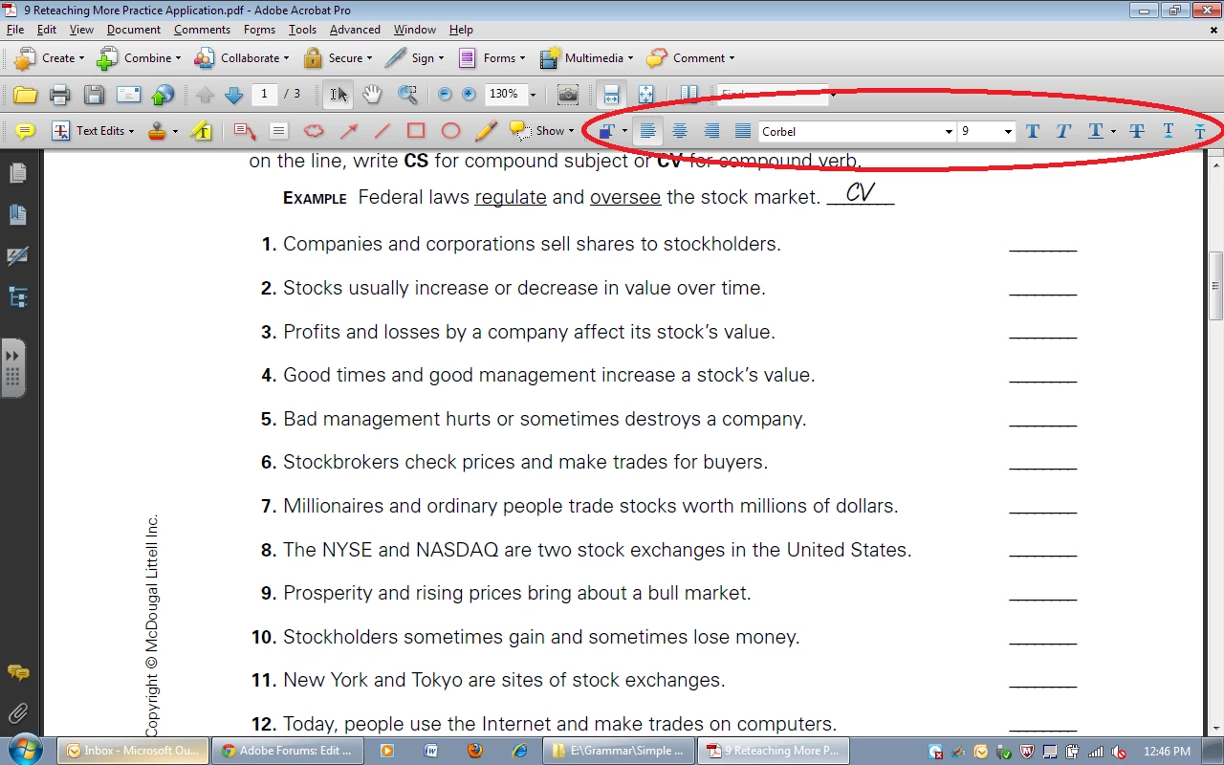Add a Sticky Note comment
Screen dimensions: 1224x765
(x=25, y=131)
